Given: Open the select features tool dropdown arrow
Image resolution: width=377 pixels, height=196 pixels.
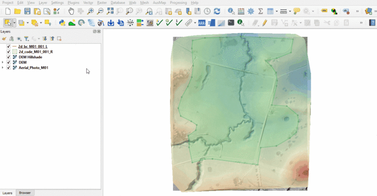Looking at the screenshot, I should [x=15, y=22].
